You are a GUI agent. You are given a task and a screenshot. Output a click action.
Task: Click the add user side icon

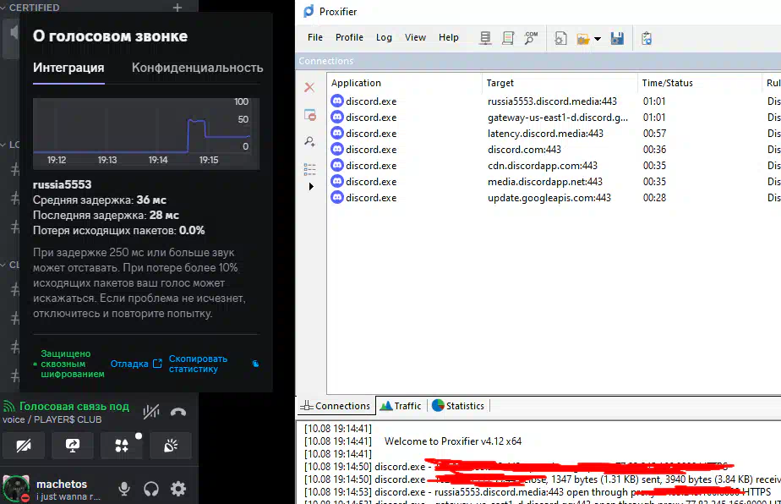coord(309,141)
